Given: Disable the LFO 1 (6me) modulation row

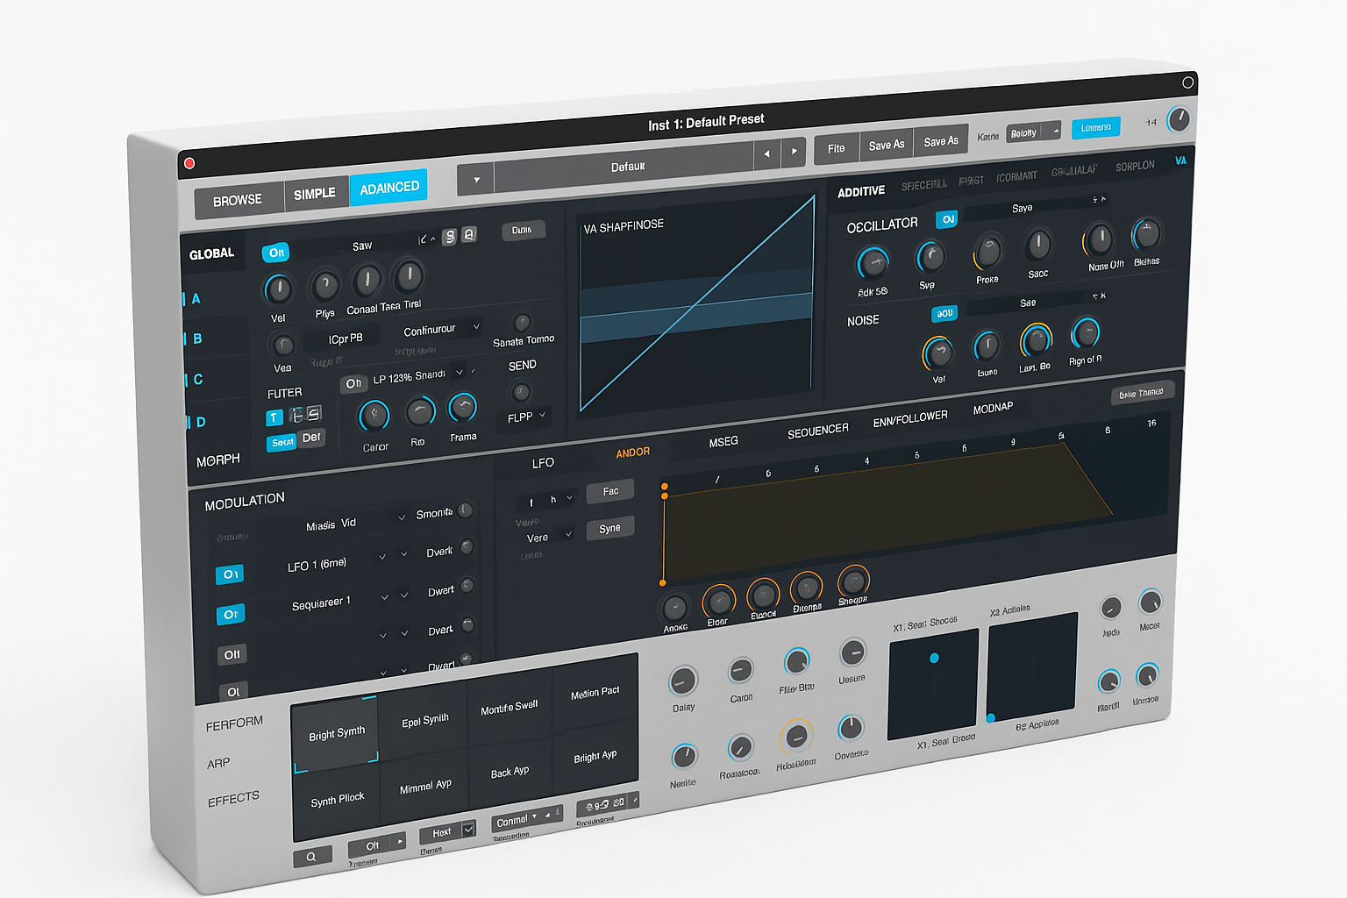Looking at the screenshot, I should [230, 574].
